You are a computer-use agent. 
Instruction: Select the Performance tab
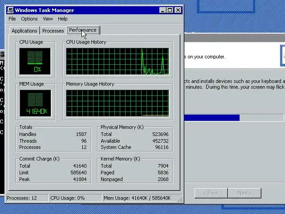pyautogui.click(x=83, y=30)
